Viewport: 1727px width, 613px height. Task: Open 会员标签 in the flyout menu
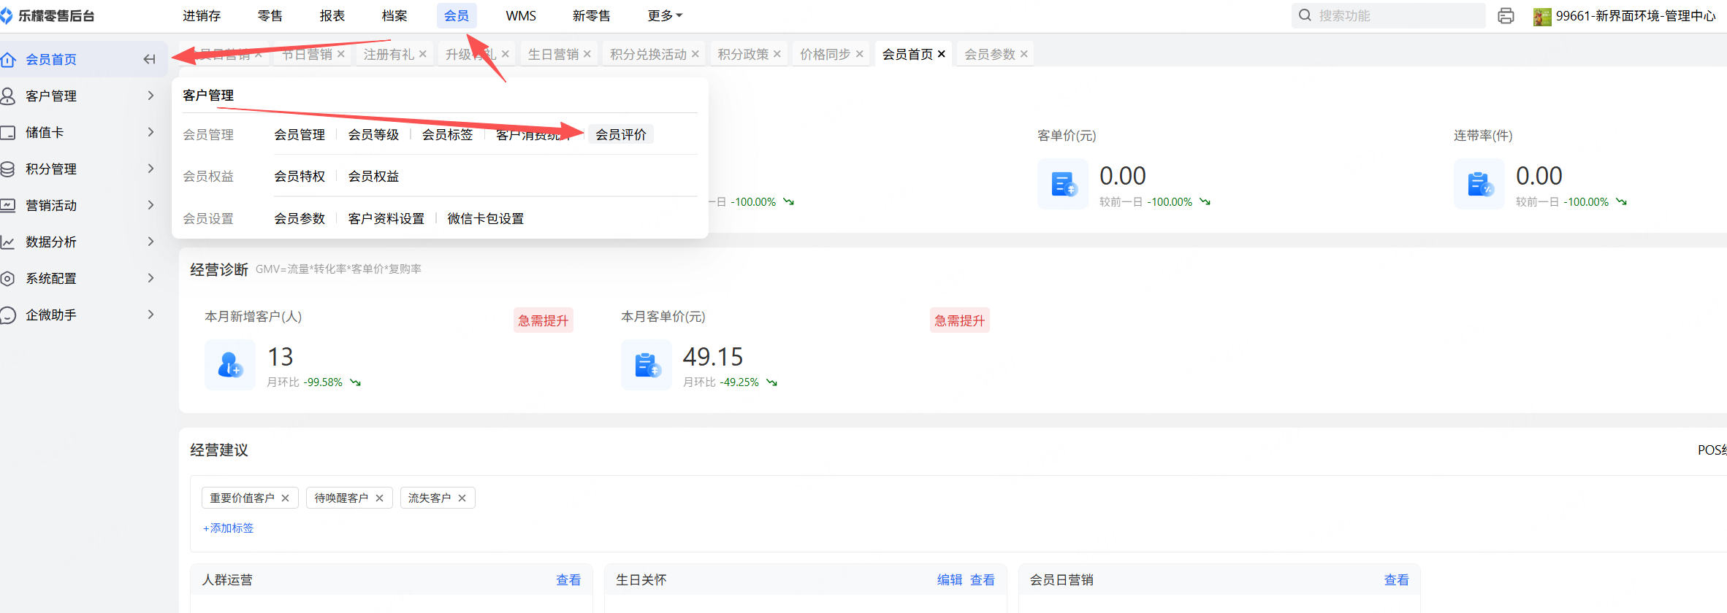click(x=447, y=134)
